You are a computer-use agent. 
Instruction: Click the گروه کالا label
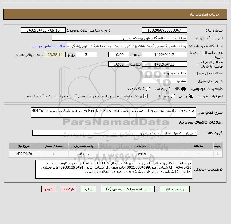(x=214, y=133)
